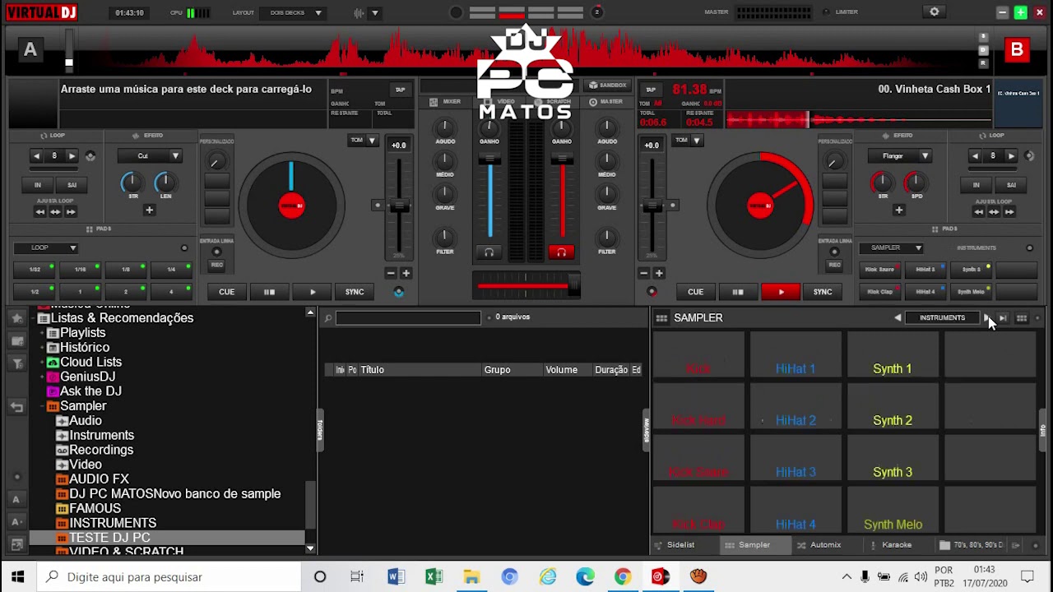Viewport: 1053px width, 592px height.
Task: Move the loop on deck B adjust loop
Action: (x=995, y=212)
